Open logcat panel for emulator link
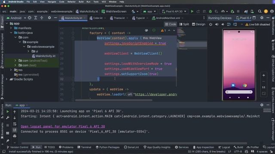The height and width of the screenshot is (154, 275). coord(63,127)
